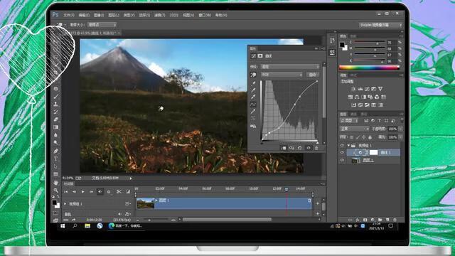
Task: Add media to the video track
Action: coord(318,203)
